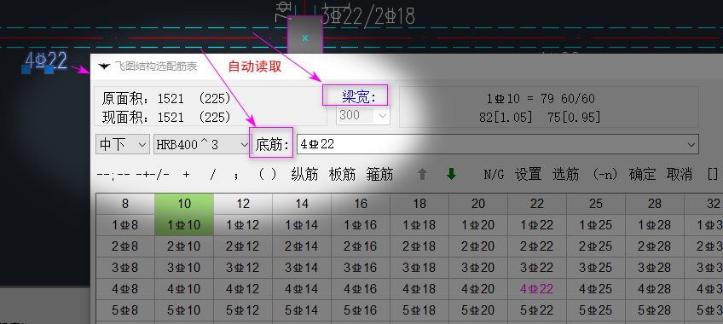The height and width of the screenshot is (324, 723).
Task: Select the column header 20
Action: tap(478, 203)
